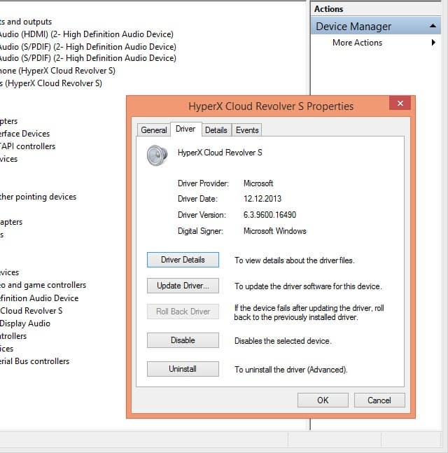Select 'ther pointing devices' category

click(x=38, y=197)
